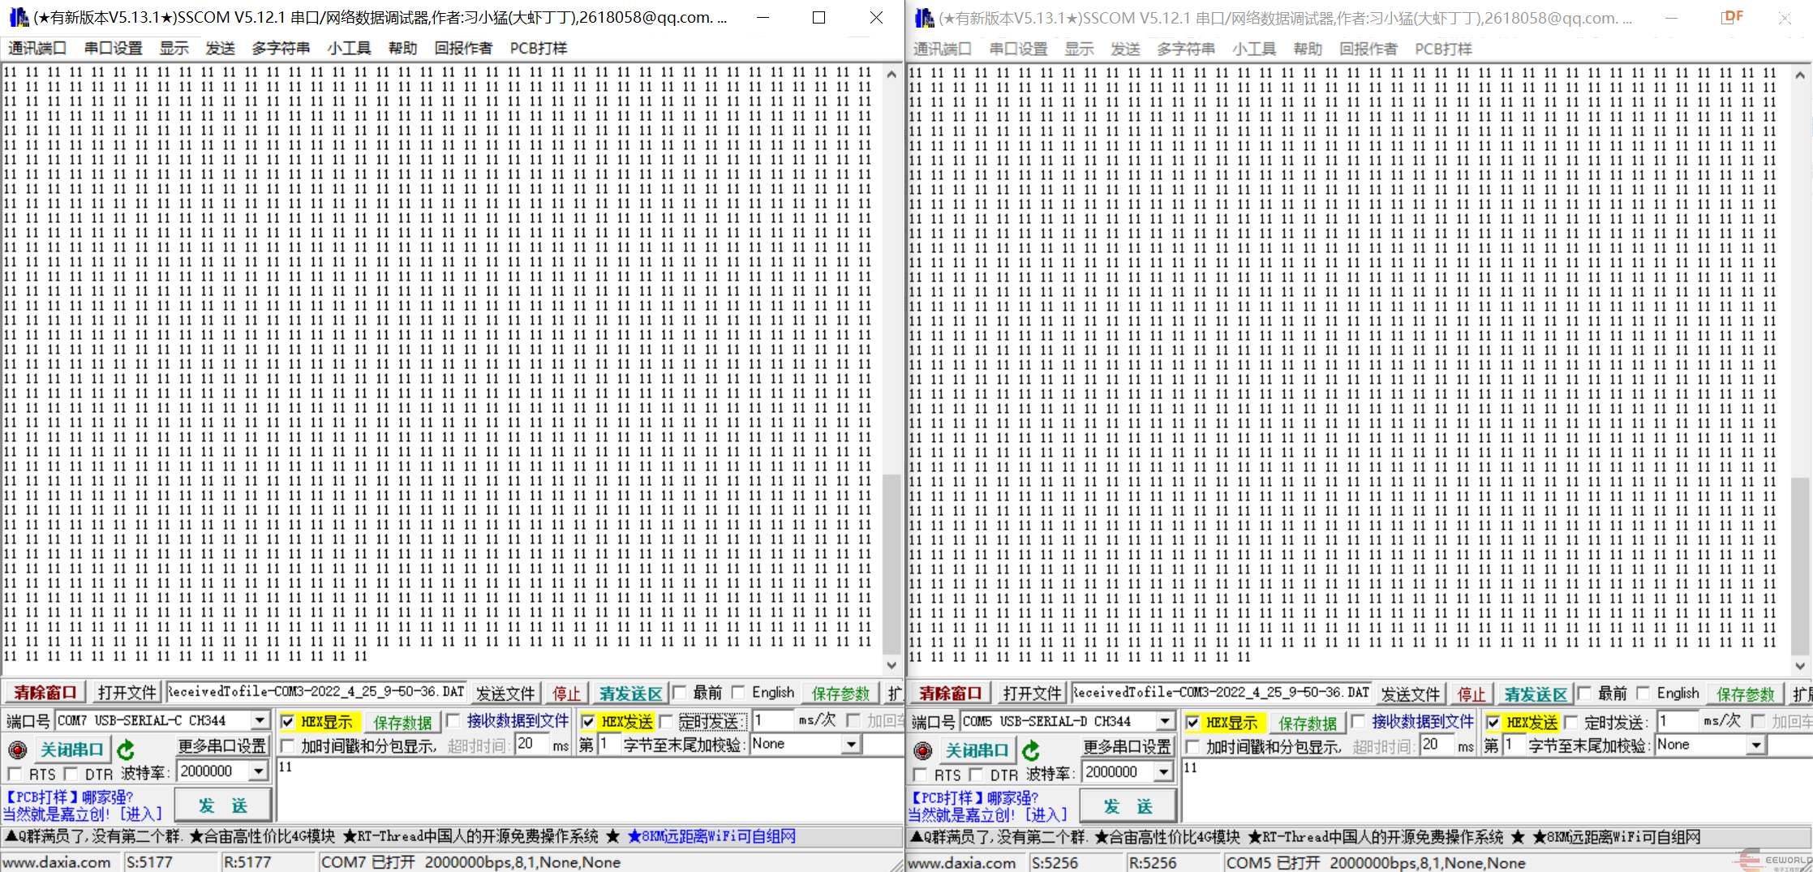Image resolution: width=1813 pixels, height=872 pixels.
Task: Click 保存数据 button in right window
Action: click(1308, 723)
